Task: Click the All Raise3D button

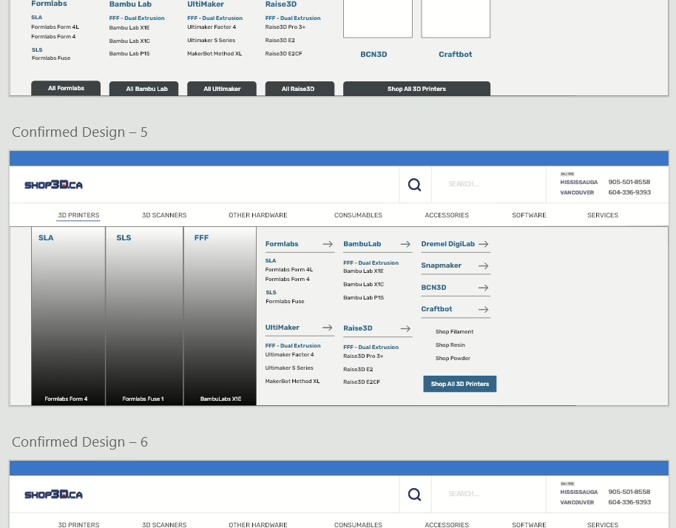Action: point(300,89)
